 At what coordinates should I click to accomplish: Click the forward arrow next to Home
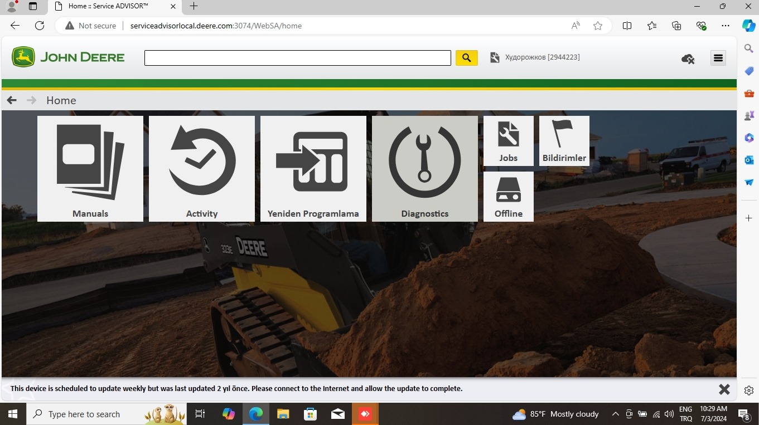click(32, 100)
